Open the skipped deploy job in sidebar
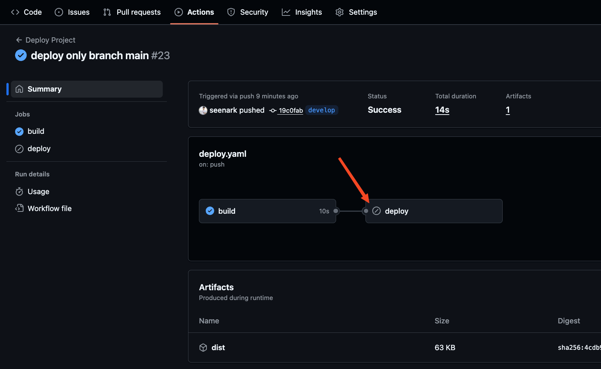 coord(39,149)
